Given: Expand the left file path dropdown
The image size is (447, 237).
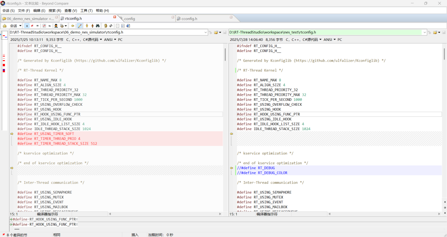Looking at the screenshot, I should 206,32.
